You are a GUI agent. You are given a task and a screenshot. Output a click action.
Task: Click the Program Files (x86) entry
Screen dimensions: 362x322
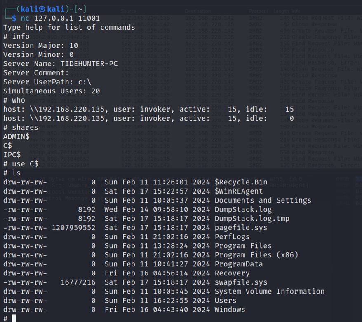coord(256,255)
